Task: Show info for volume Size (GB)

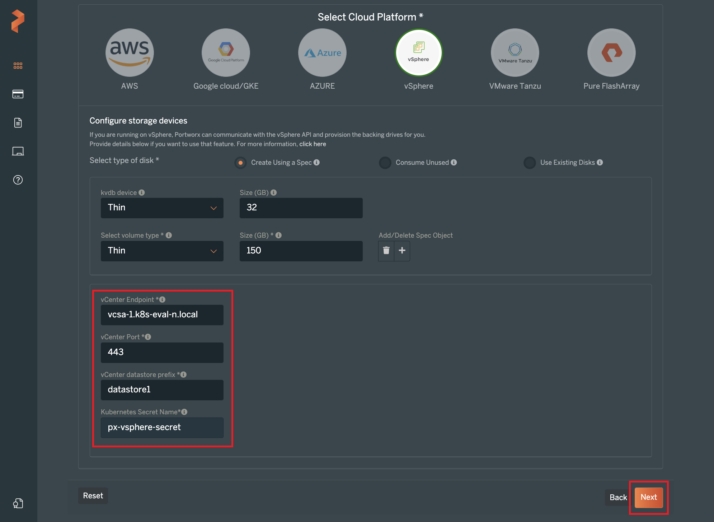Action: pos(278,235)
